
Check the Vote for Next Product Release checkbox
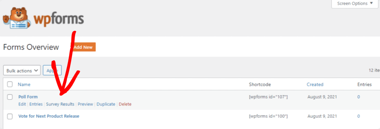pyautogui.click(x=10, y=116)
